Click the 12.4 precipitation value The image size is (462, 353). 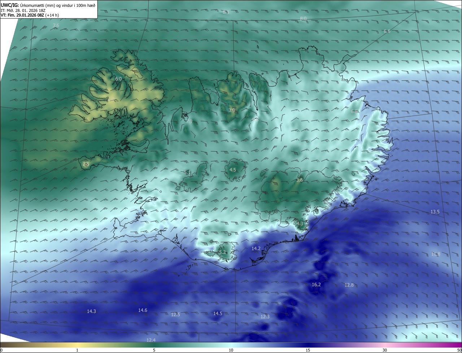click(x=151, y=340)
